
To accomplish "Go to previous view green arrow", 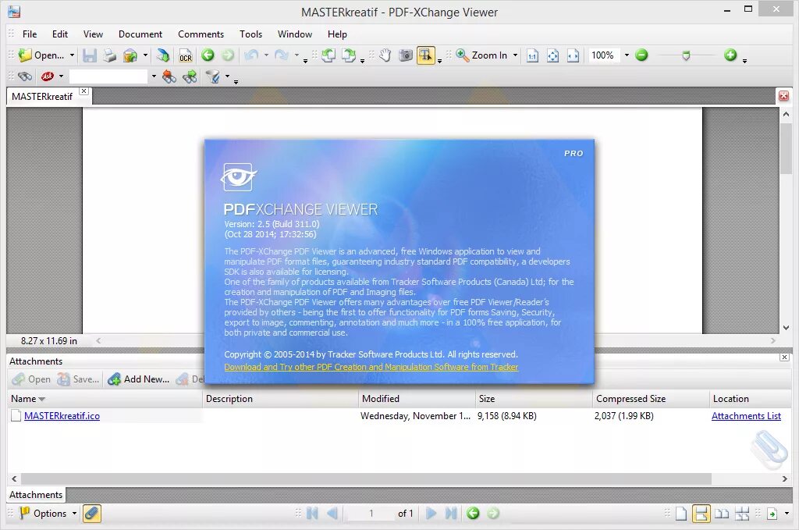I will tap(208, 55).
